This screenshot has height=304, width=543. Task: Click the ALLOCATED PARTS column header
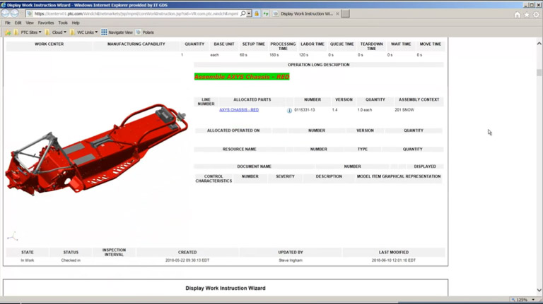(x=252, y=99)
